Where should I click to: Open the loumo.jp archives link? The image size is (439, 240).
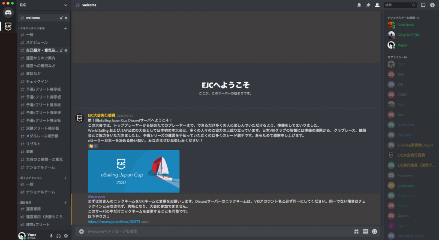[x=114, y=222]
